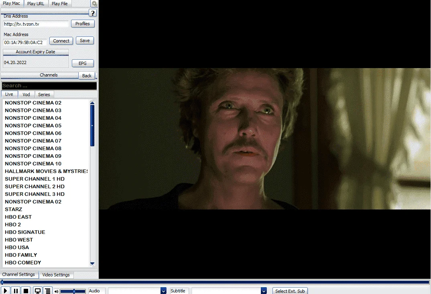Select SUPER CHANNEL 3 HD
Screen dimensions: 431x294
pos(35,194)
